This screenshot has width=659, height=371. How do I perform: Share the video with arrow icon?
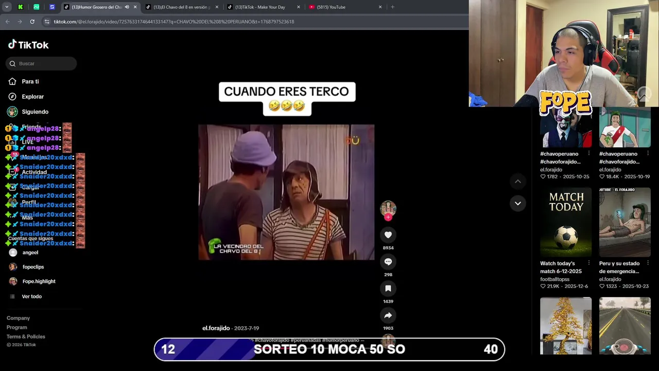pos(388,315)
